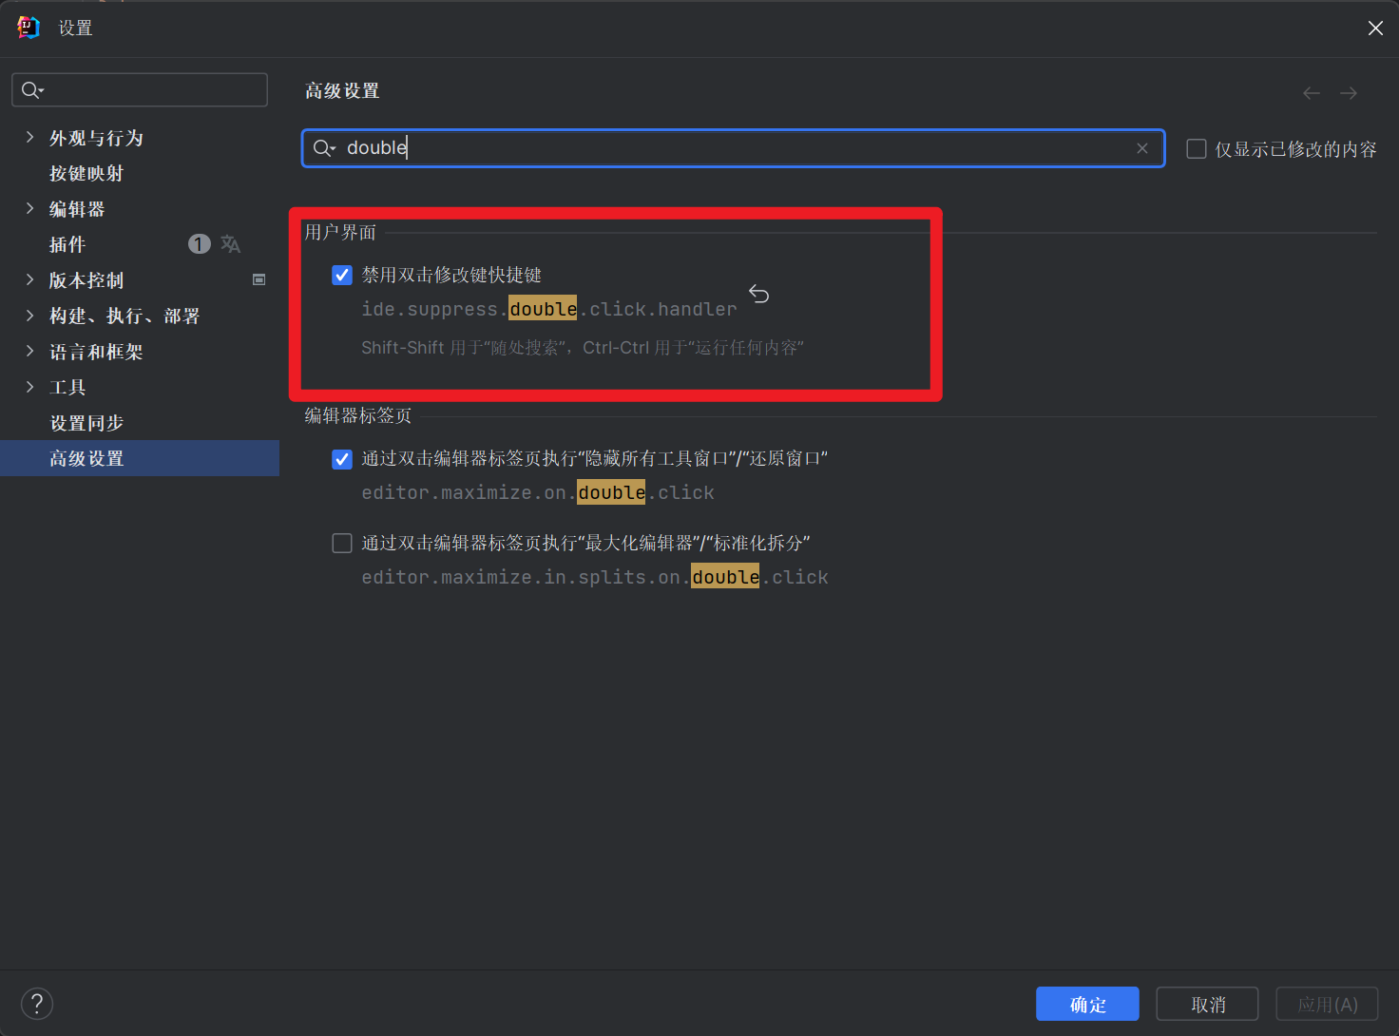Click the magnifier icon in advanced settings search

(x=324, y=148)
